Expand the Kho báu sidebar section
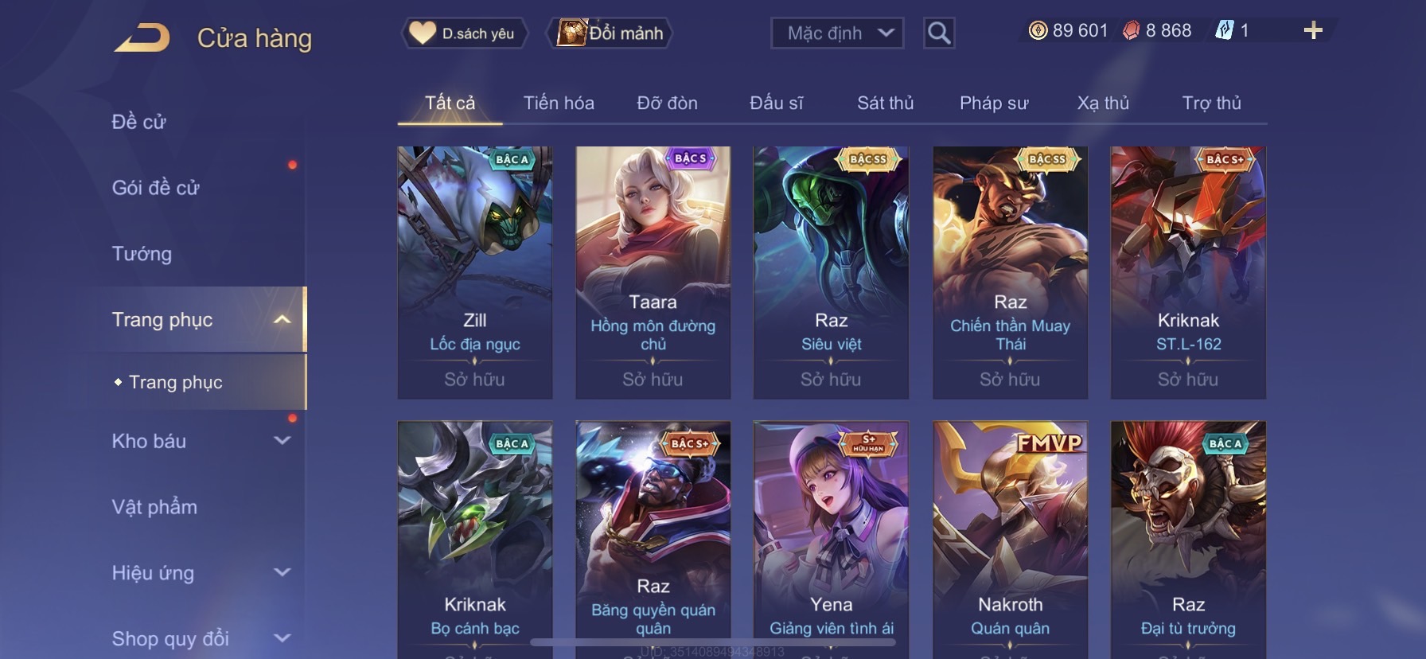The height and width of the screenshot is (659, 1426). (282, 440)
